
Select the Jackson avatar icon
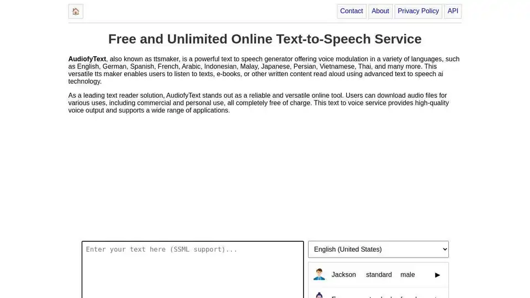pyautogui.click(x=319, y=274)
